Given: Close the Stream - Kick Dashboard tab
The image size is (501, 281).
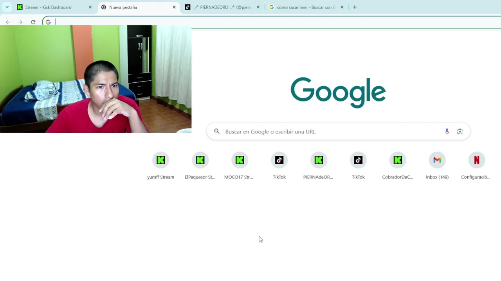Looking at the screenshot, I should (90, 7).
